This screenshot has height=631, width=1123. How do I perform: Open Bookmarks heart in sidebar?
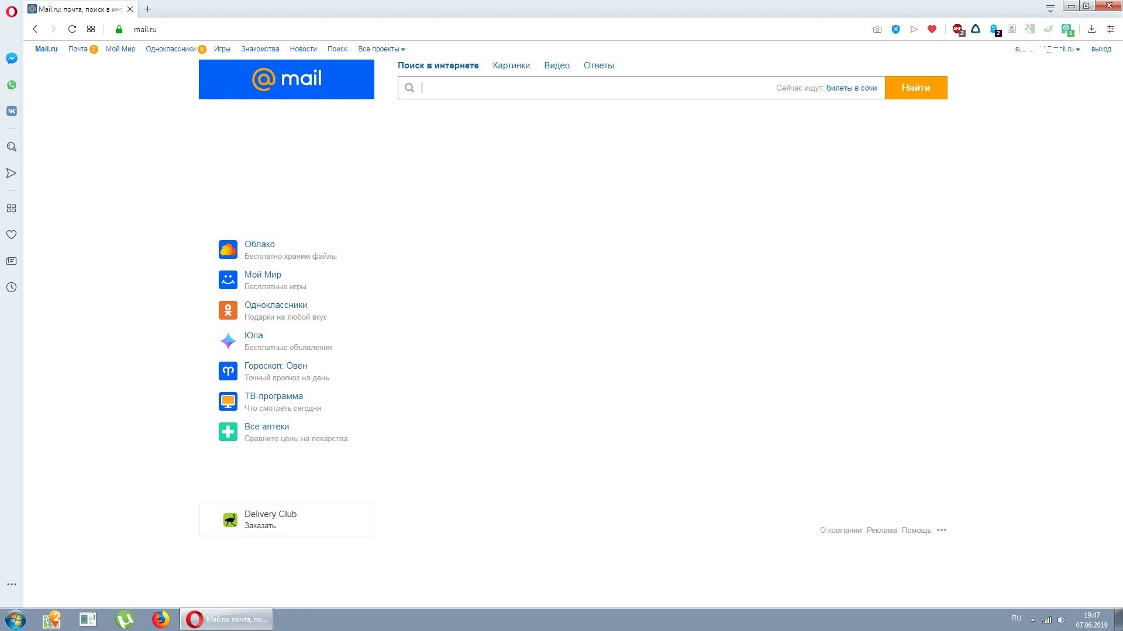pos(11,234)
